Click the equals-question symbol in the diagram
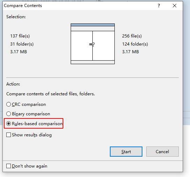Image resolution: width=190 pixels, height=177 pixels. coord(92,45)
